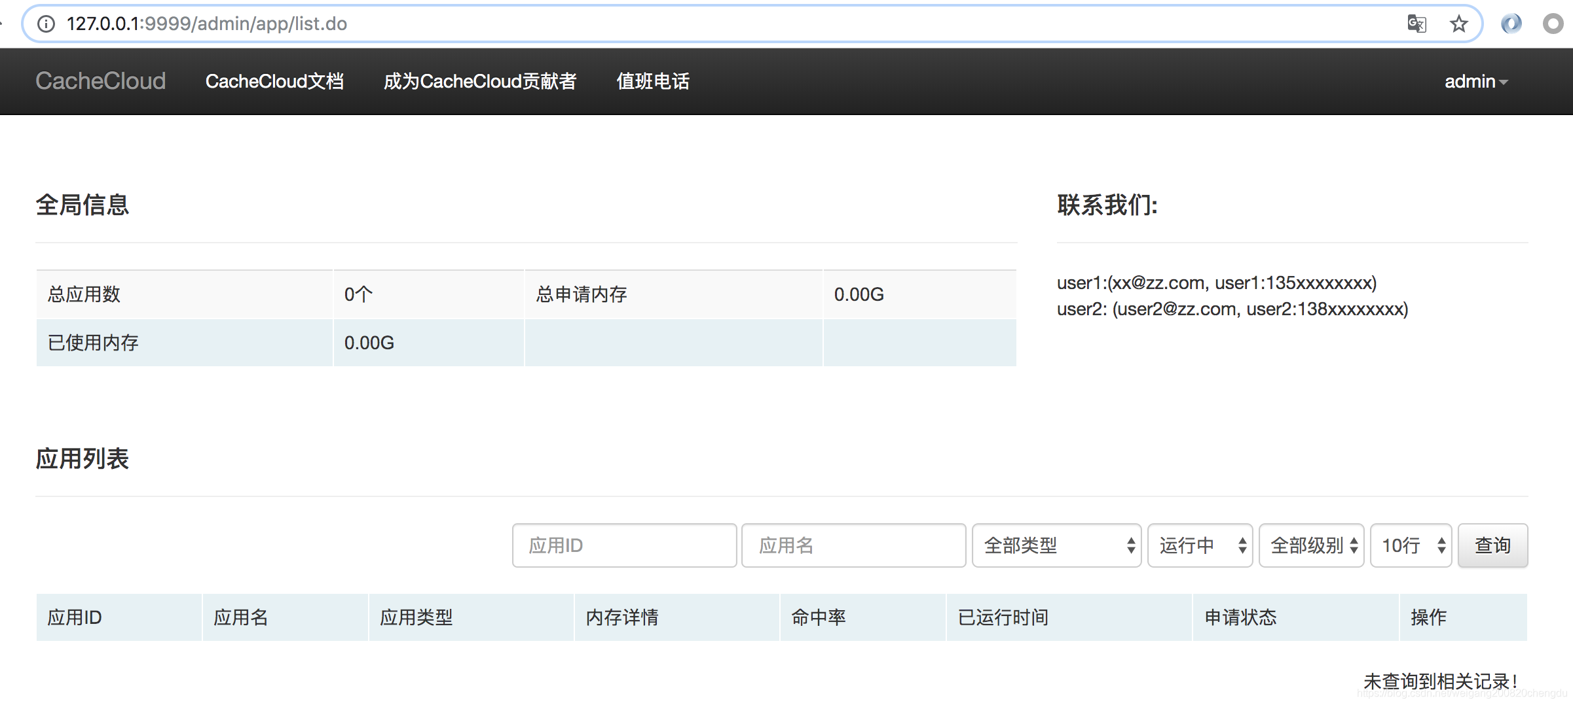Click the blue circular extension icon
The width and height of the screenshot is (1573, 705).
tap(1511, 24)
